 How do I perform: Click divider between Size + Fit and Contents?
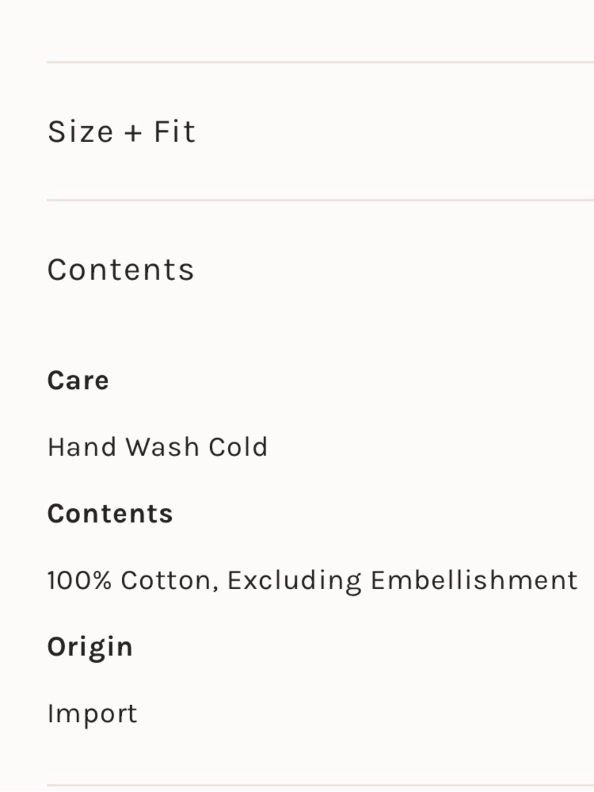click(x=320, y=200)
